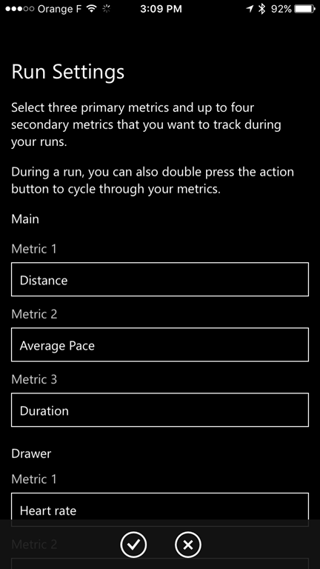This screenshot has height=569, width=320.
Task: Tap the 3:09 PM clock
Action: pos(161,9)
